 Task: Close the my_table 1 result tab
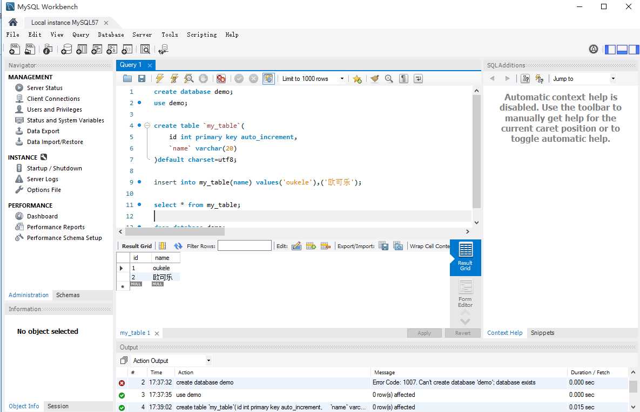pyautogui.click(x=157, y=333)
